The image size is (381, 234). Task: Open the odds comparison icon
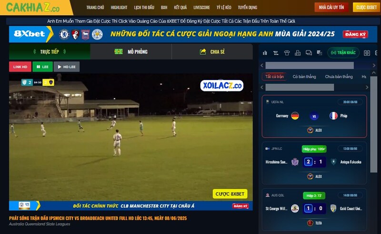[320, 53]
